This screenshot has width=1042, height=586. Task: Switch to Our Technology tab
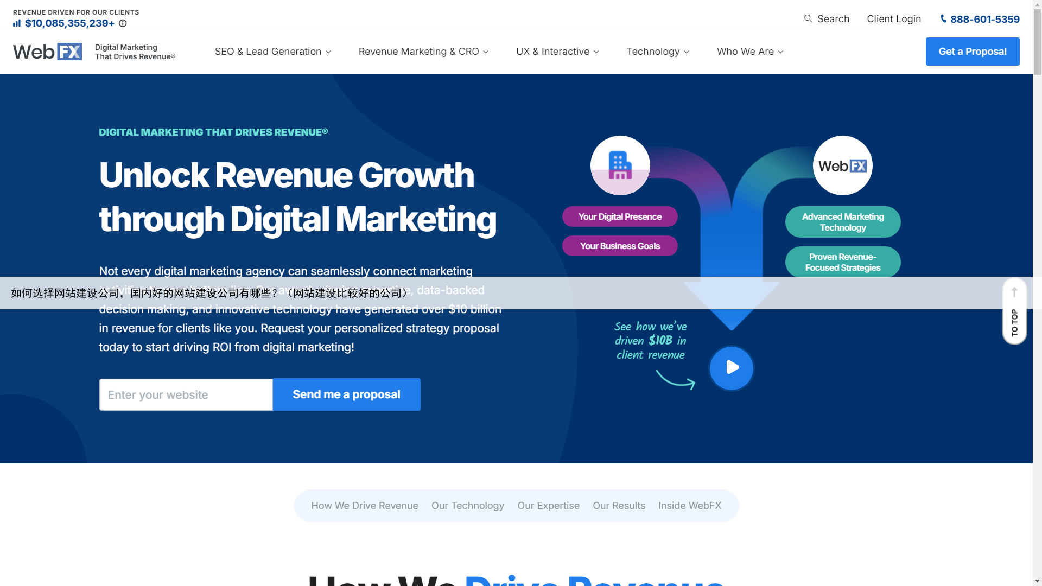coord(467,506)
